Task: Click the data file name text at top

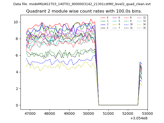Action: [x=82, y=4]
